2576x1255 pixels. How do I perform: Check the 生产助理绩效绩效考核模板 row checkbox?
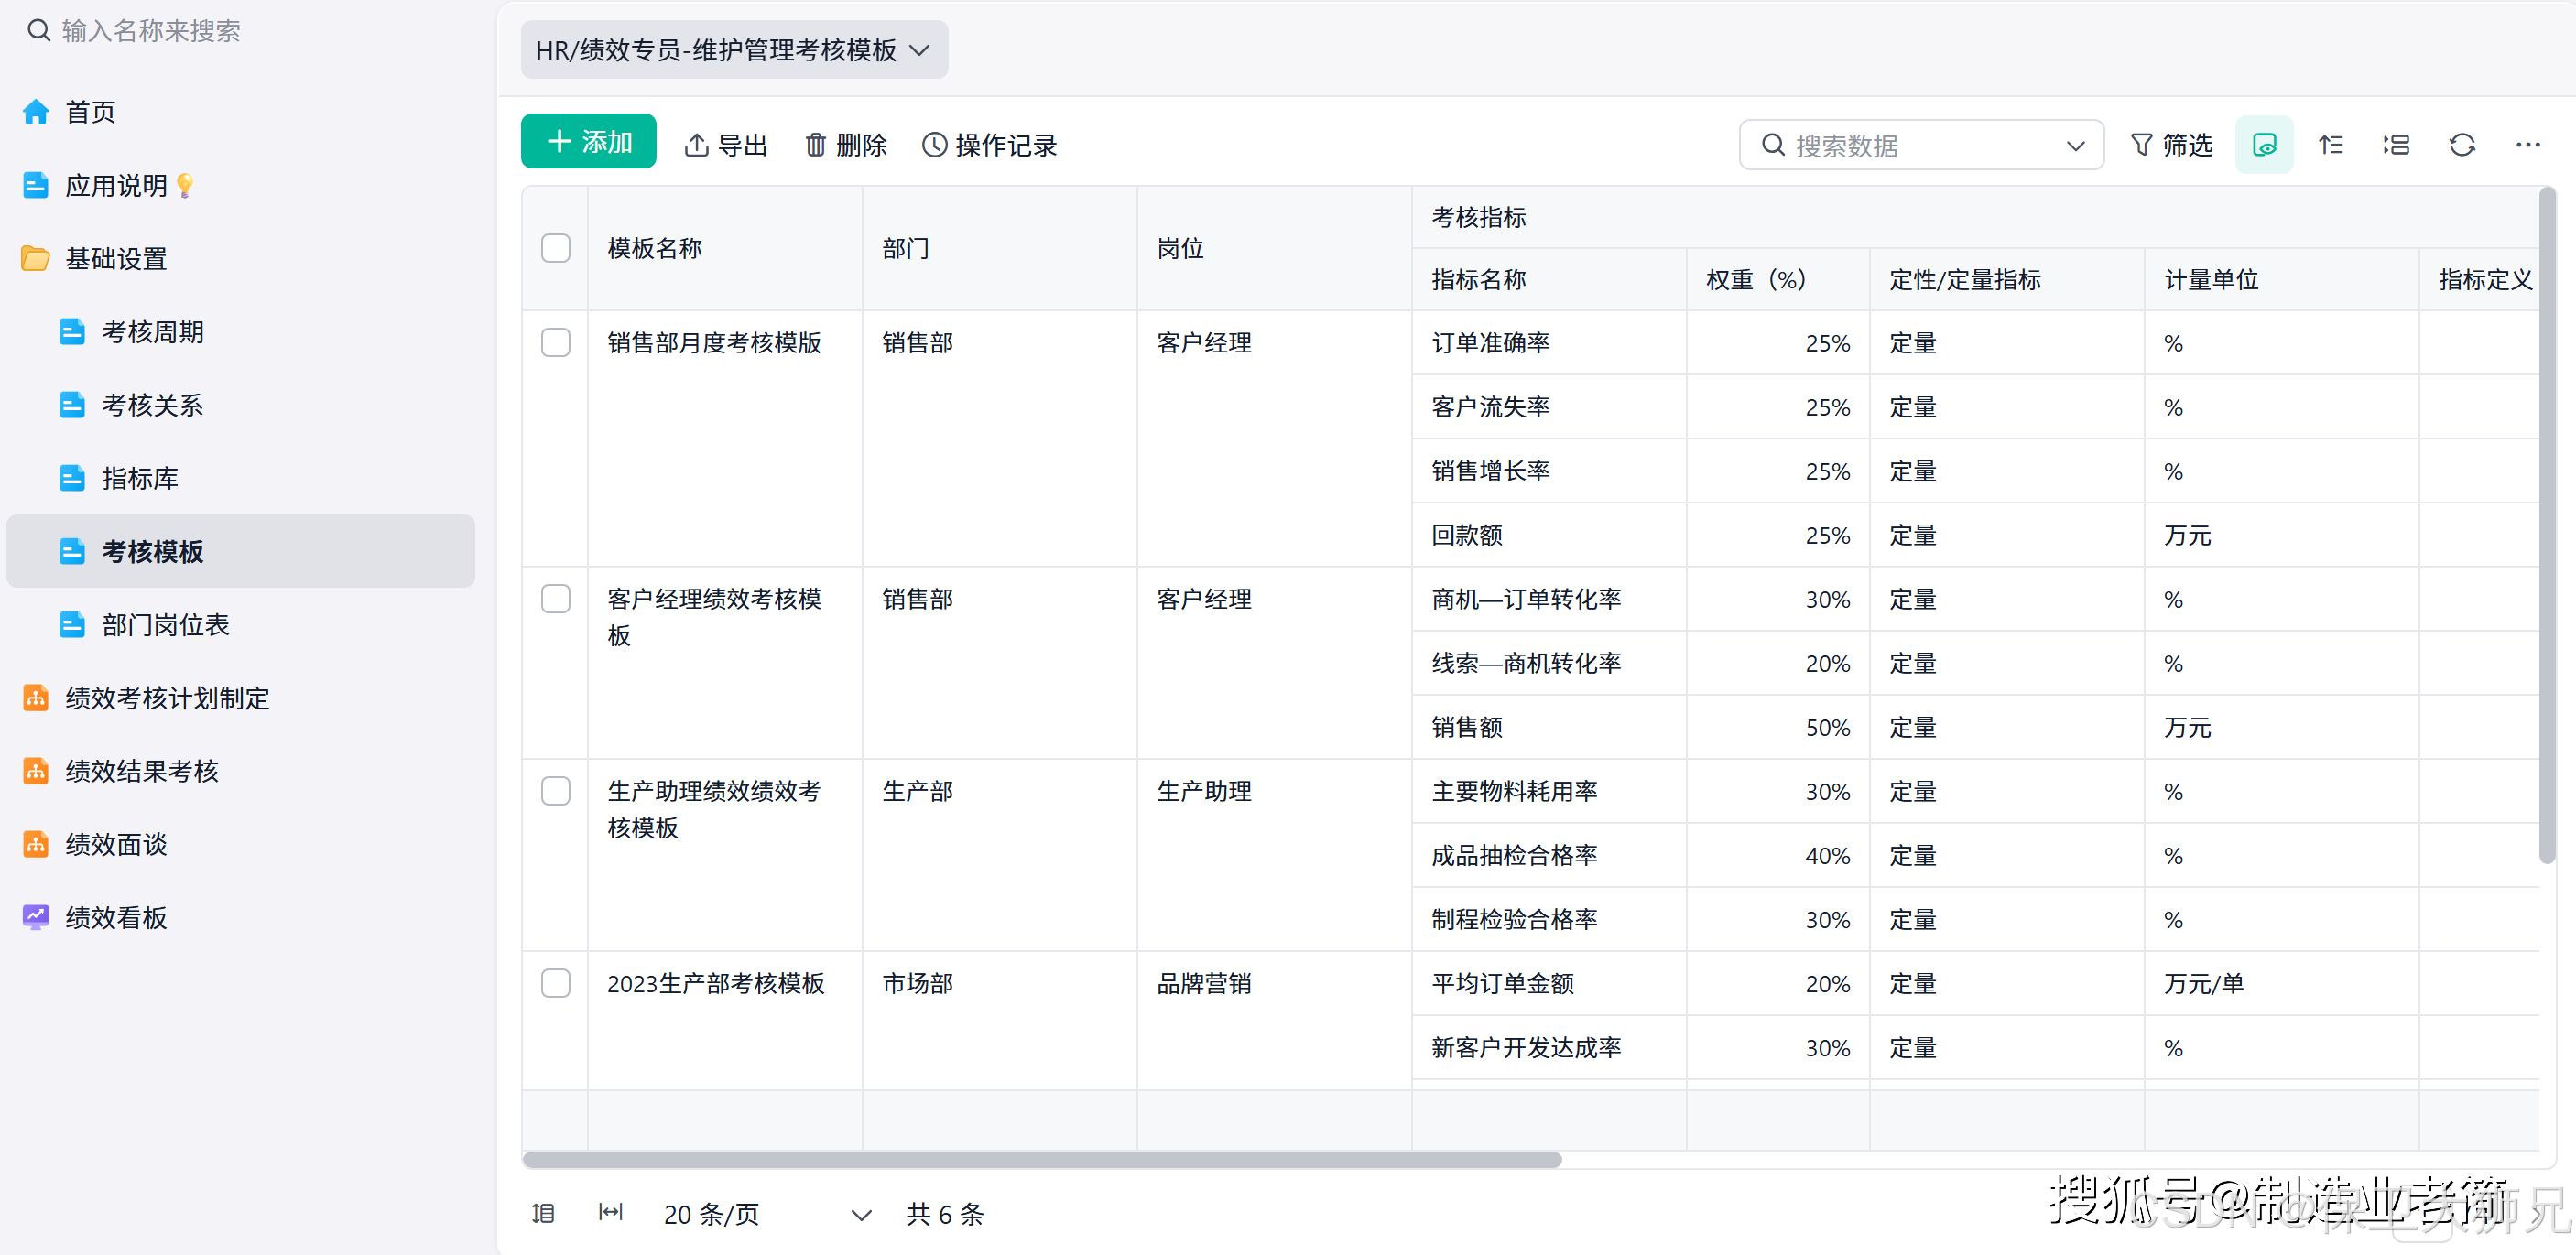coord(556,791)
